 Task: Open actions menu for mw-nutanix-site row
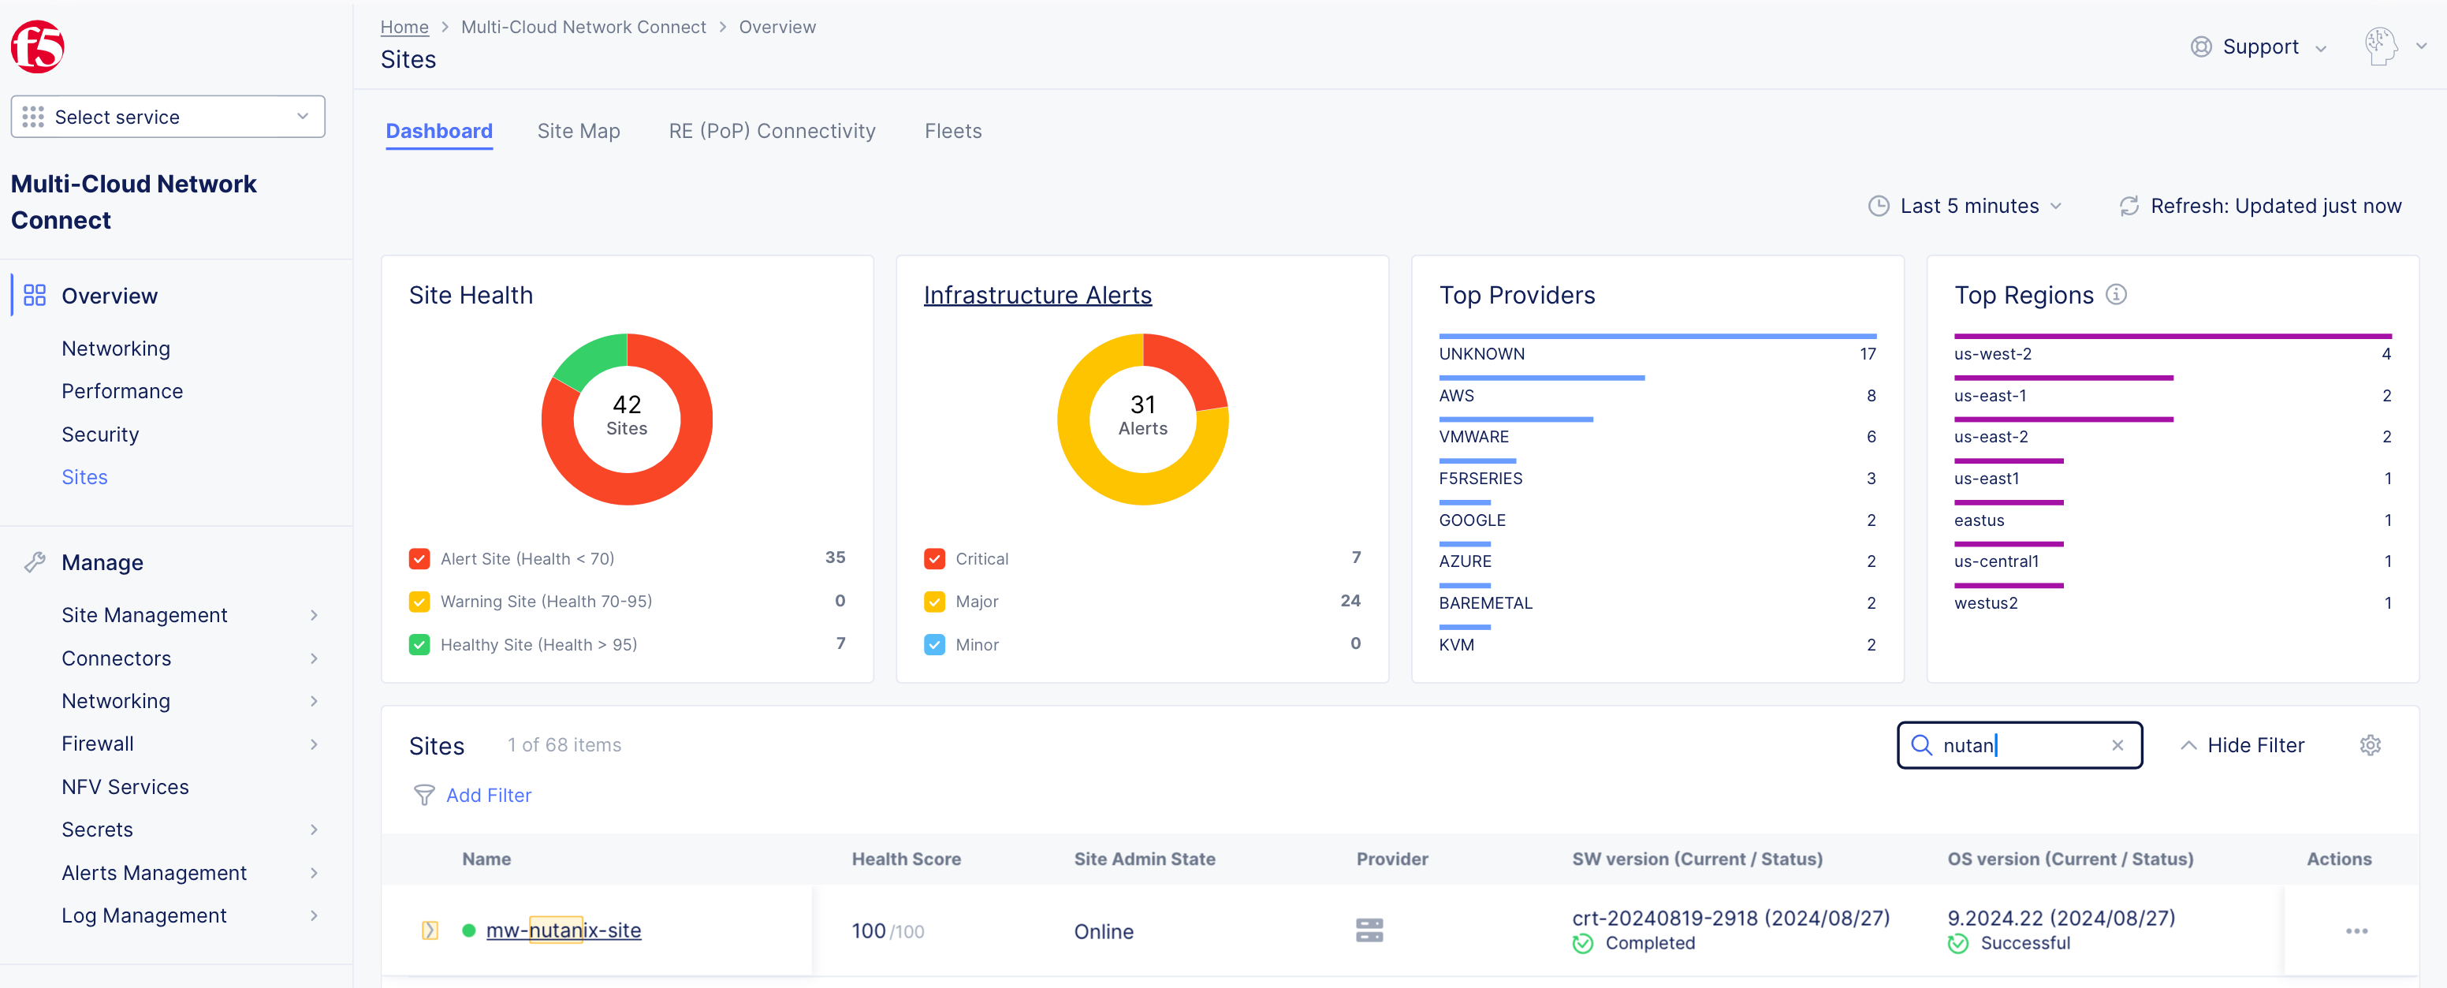click(2356, 931)
